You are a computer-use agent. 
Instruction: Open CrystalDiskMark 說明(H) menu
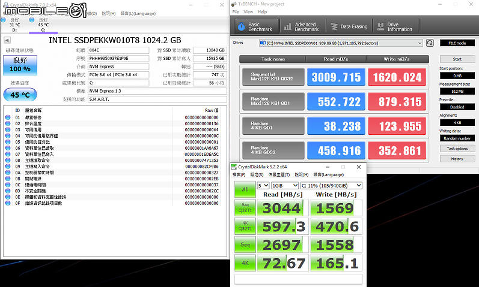pyautogui.click(x=302, y=175)
